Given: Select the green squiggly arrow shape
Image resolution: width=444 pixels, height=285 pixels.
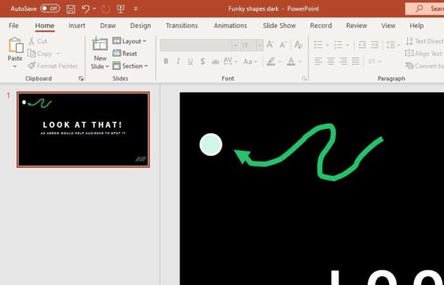Looking at the screenshot, I should point(308,152).
